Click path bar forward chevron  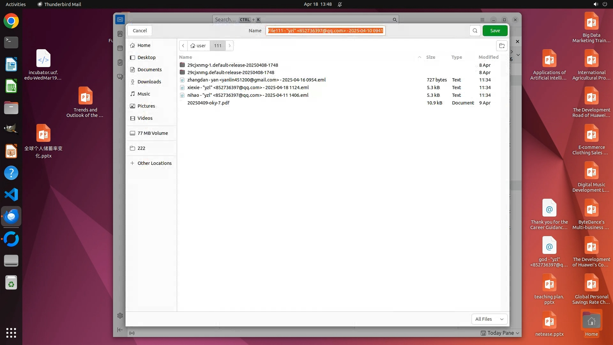click(x=230, y=46)
